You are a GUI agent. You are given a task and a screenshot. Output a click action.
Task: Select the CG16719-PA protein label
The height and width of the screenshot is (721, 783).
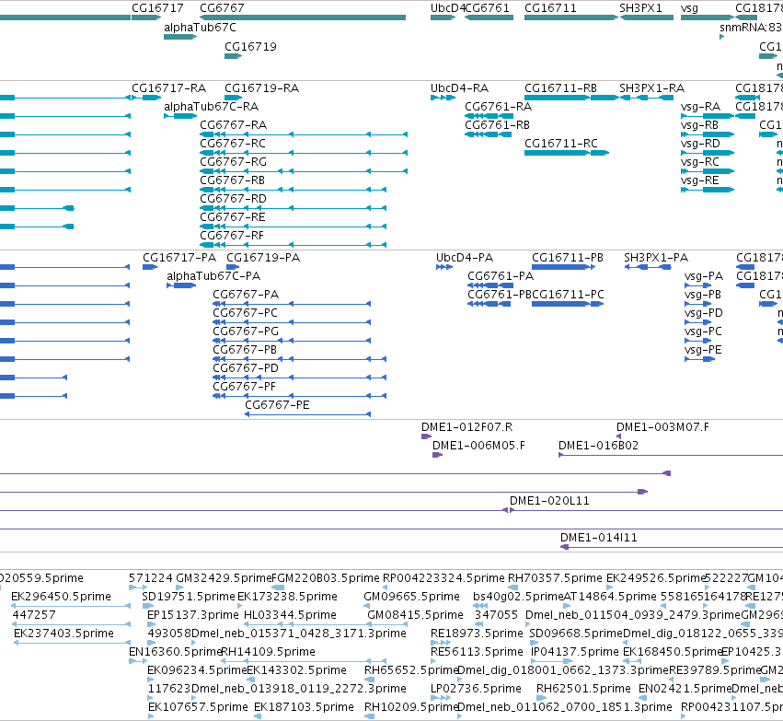click(x=263, y=258)
